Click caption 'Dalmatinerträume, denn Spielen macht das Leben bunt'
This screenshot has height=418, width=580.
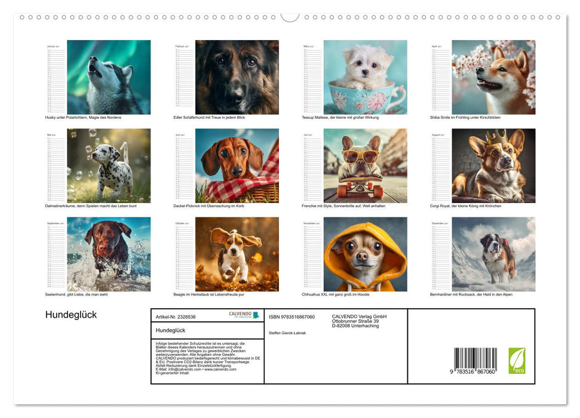point(91,206)
